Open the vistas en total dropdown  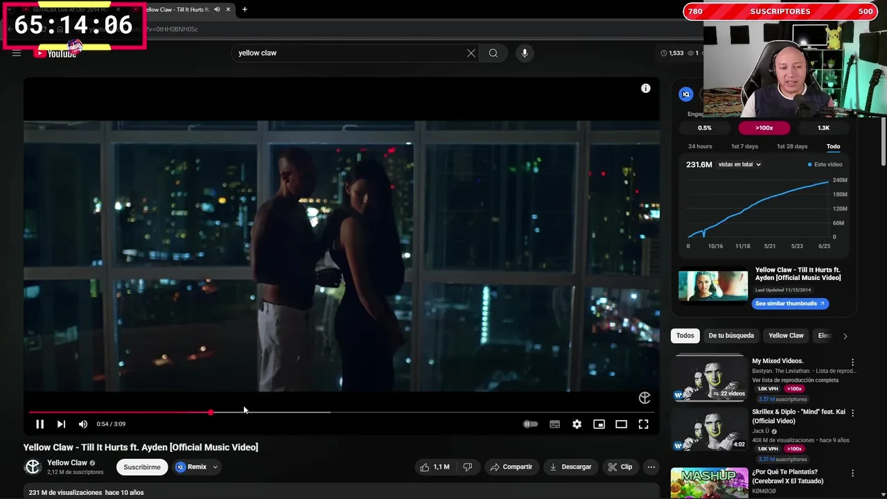coord(739,165)
